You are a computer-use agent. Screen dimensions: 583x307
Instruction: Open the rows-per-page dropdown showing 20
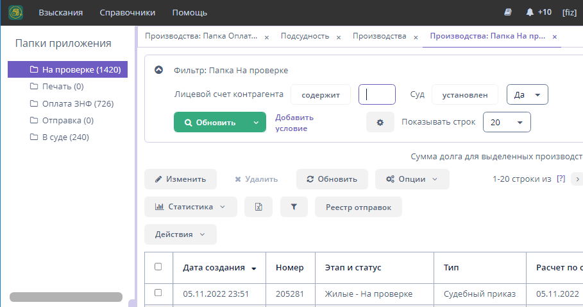coord(506,122)
